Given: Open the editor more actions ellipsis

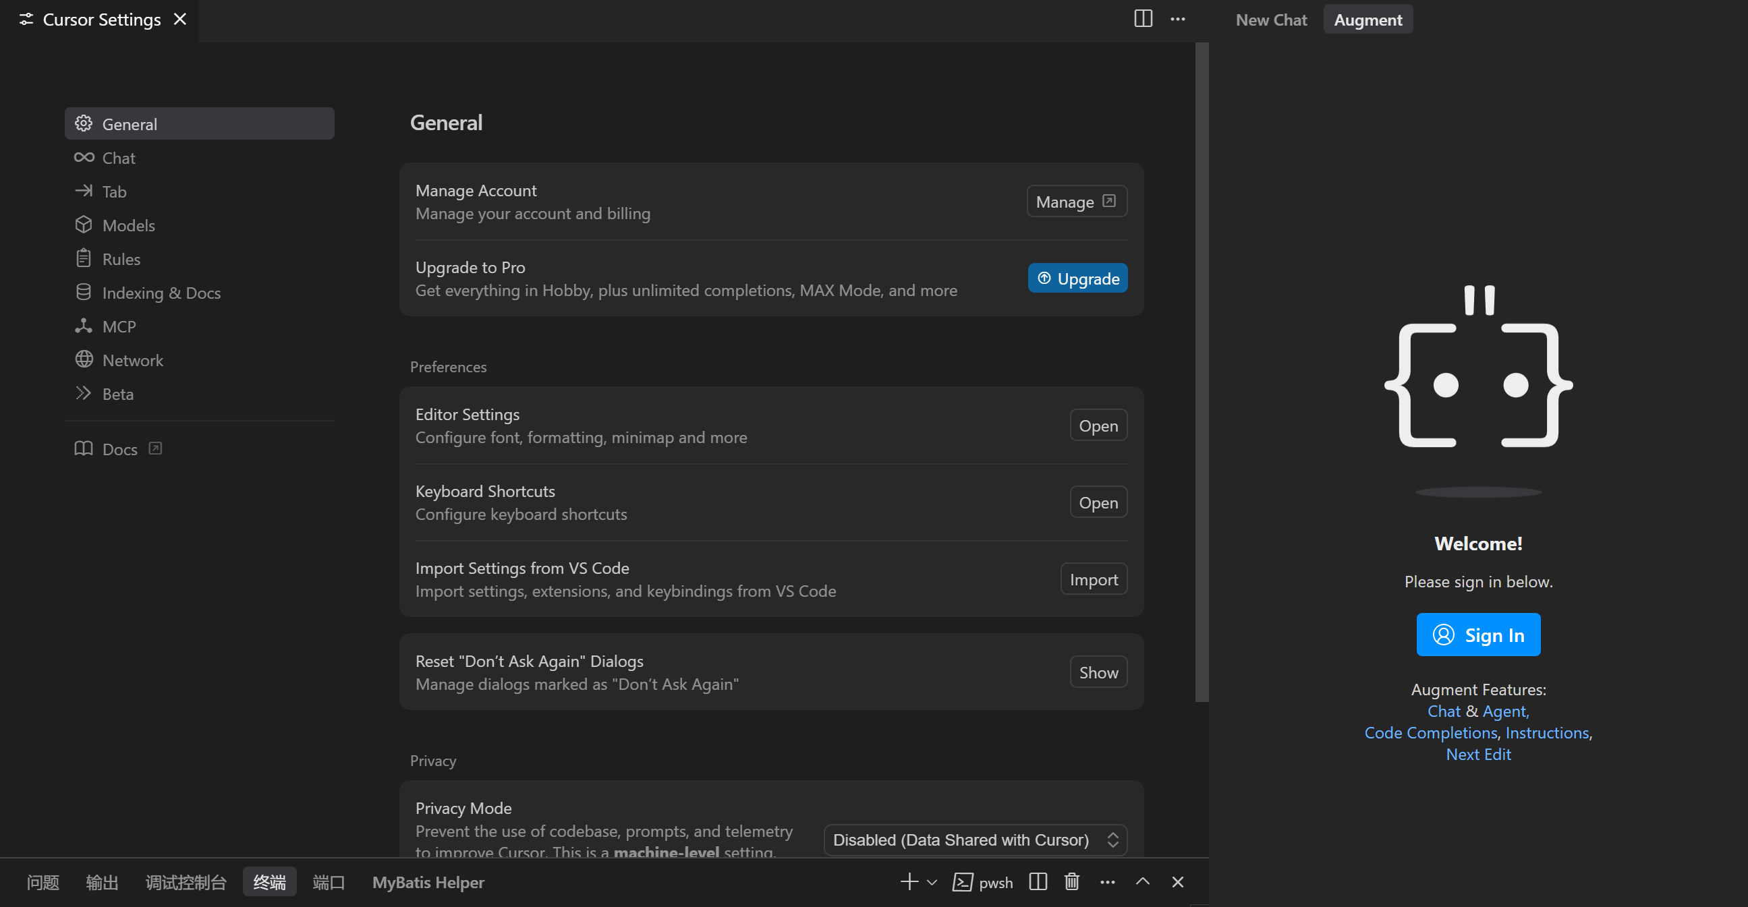Looking at the screenshot, I should [1177, 19].
